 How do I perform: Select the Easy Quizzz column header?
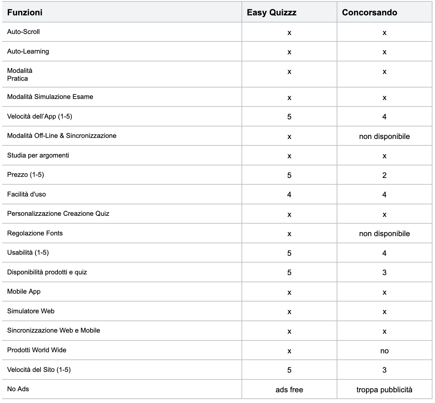272,13
